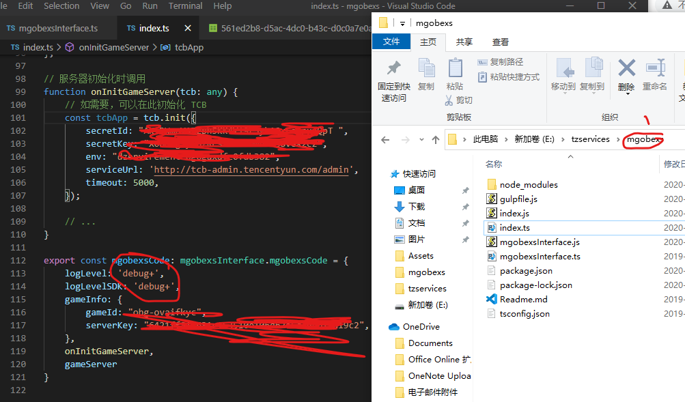Open 新加卷 (E:) drive in navigation pane
This screenshot has width=685, height=402.
[428, 305]
